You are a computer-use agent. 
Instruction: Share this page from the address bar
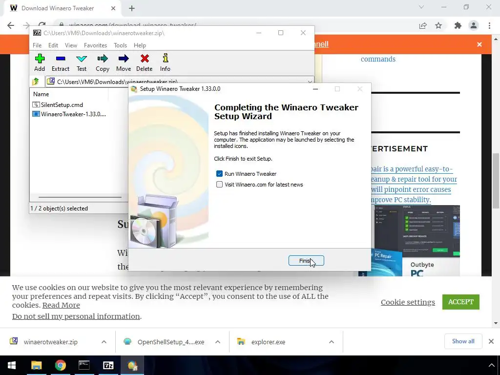(x=423, y=25)
